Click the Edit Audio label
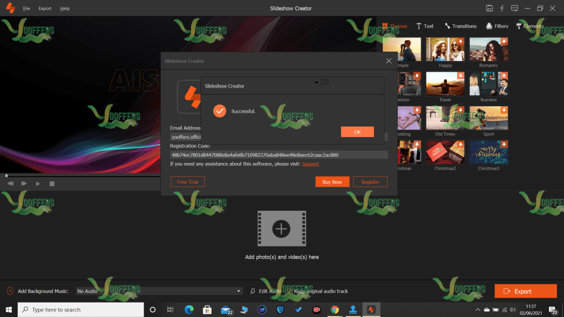This screenshot has height=317, width=564. (270, 291)
